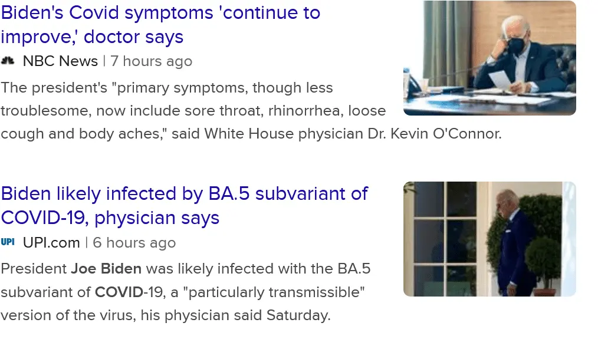The height and width of the screenshot is (349, 598).
Task: Click bold 'COVID' text in UPI snippet
Action: pyautogui.click(x=118, y=292)
